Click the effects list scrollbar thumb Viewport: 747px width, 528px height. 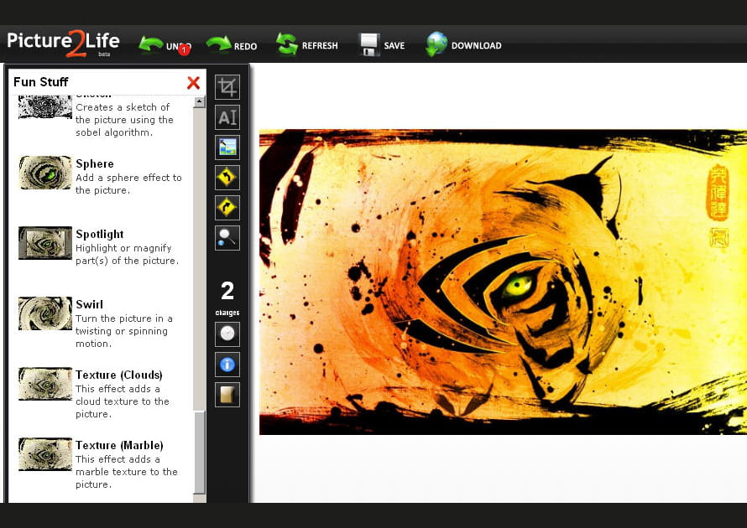(200, 452)
